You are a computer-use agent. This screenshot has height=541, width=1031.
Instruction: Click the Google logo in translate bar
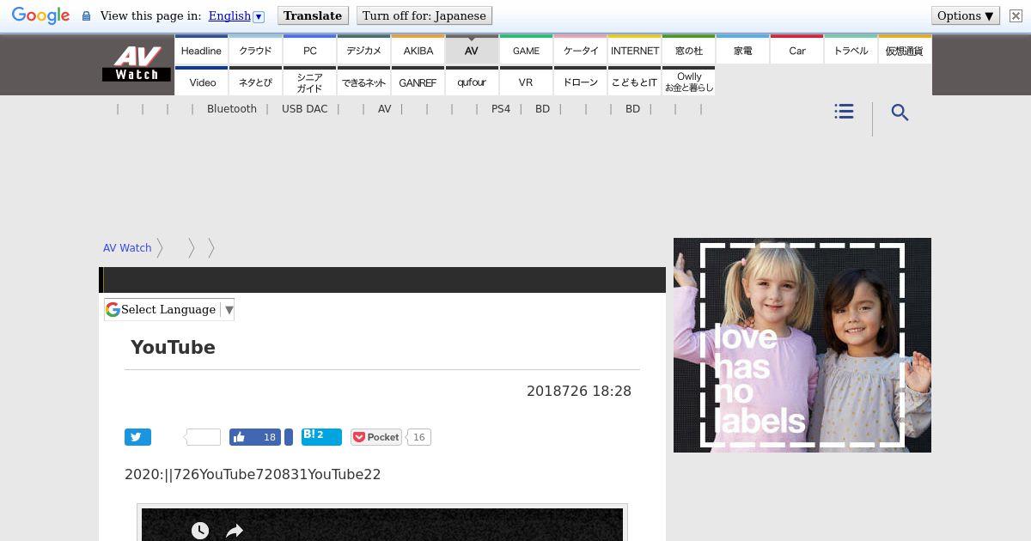click(x=40, y=15)
